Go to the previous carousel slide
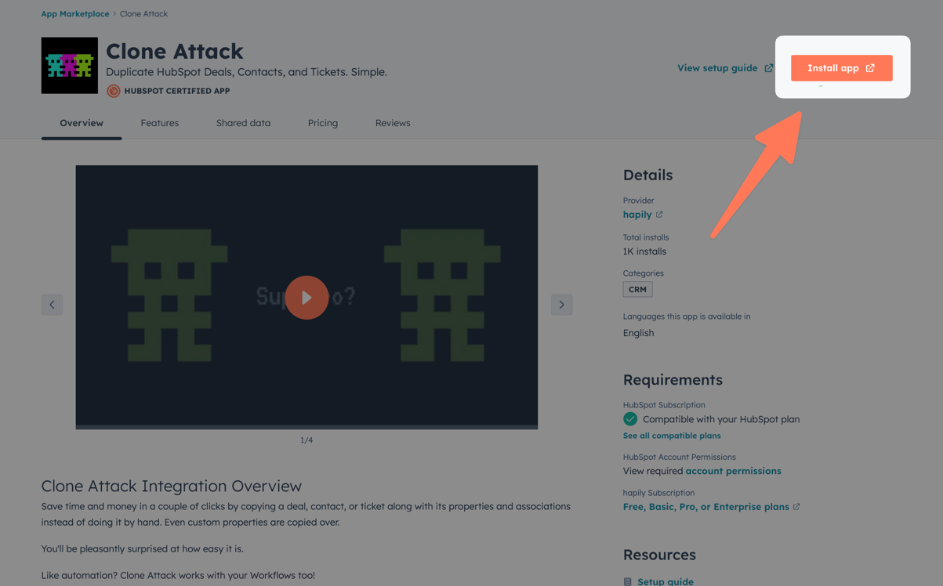The width and height of the screenshot is (943, 586). (x=52, y=305)
